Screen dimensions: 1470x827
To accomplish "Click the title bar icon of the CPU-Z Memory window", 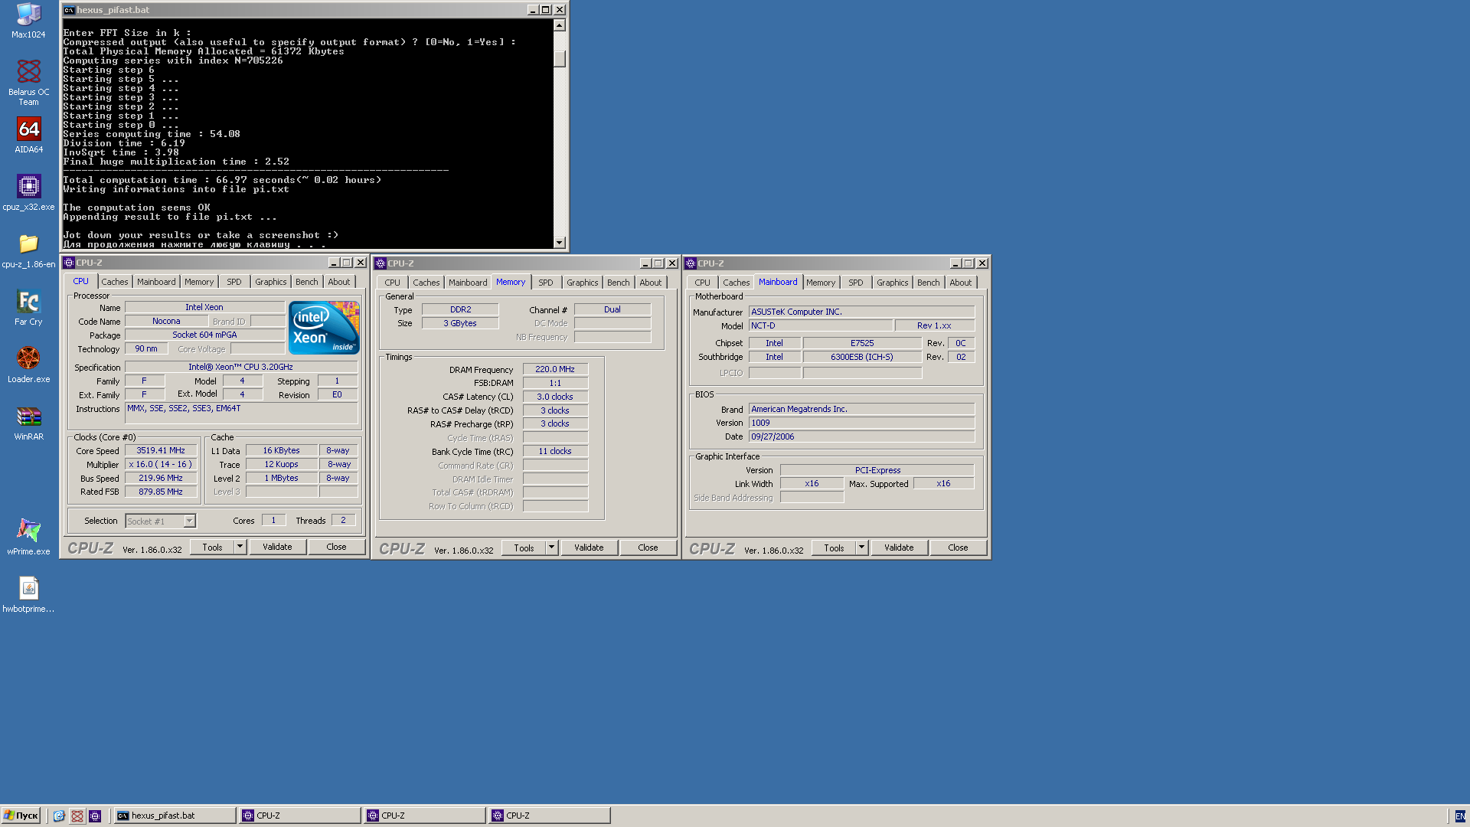I will click(x=381, y=263).
